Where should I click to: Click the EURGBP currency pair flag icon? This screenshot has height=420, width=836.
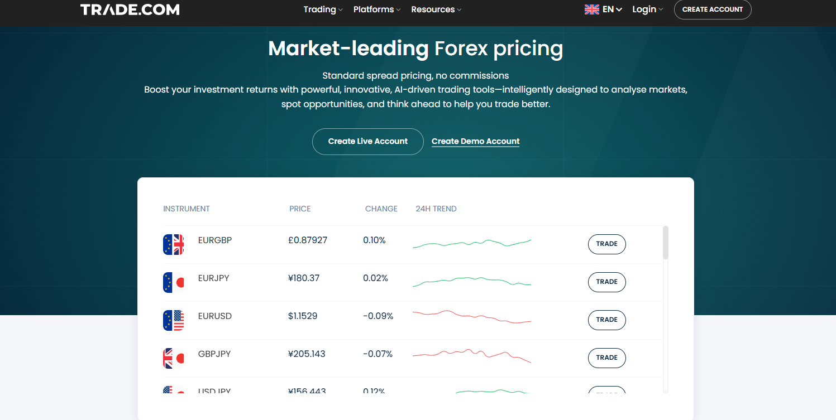pos(173,245)
